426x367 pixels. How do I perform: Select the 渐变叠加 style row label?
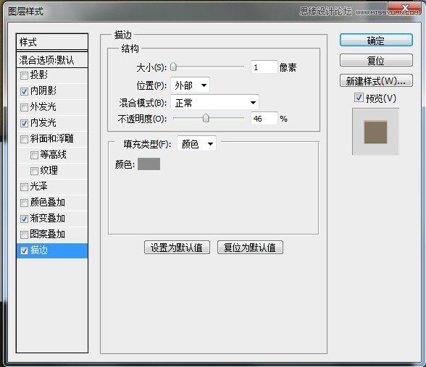click(x=48, y=219)
